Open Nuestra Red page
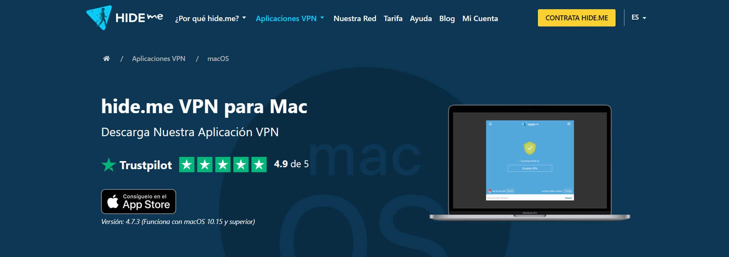The height and width of the screenshot is (257, 729). [355, 18]
